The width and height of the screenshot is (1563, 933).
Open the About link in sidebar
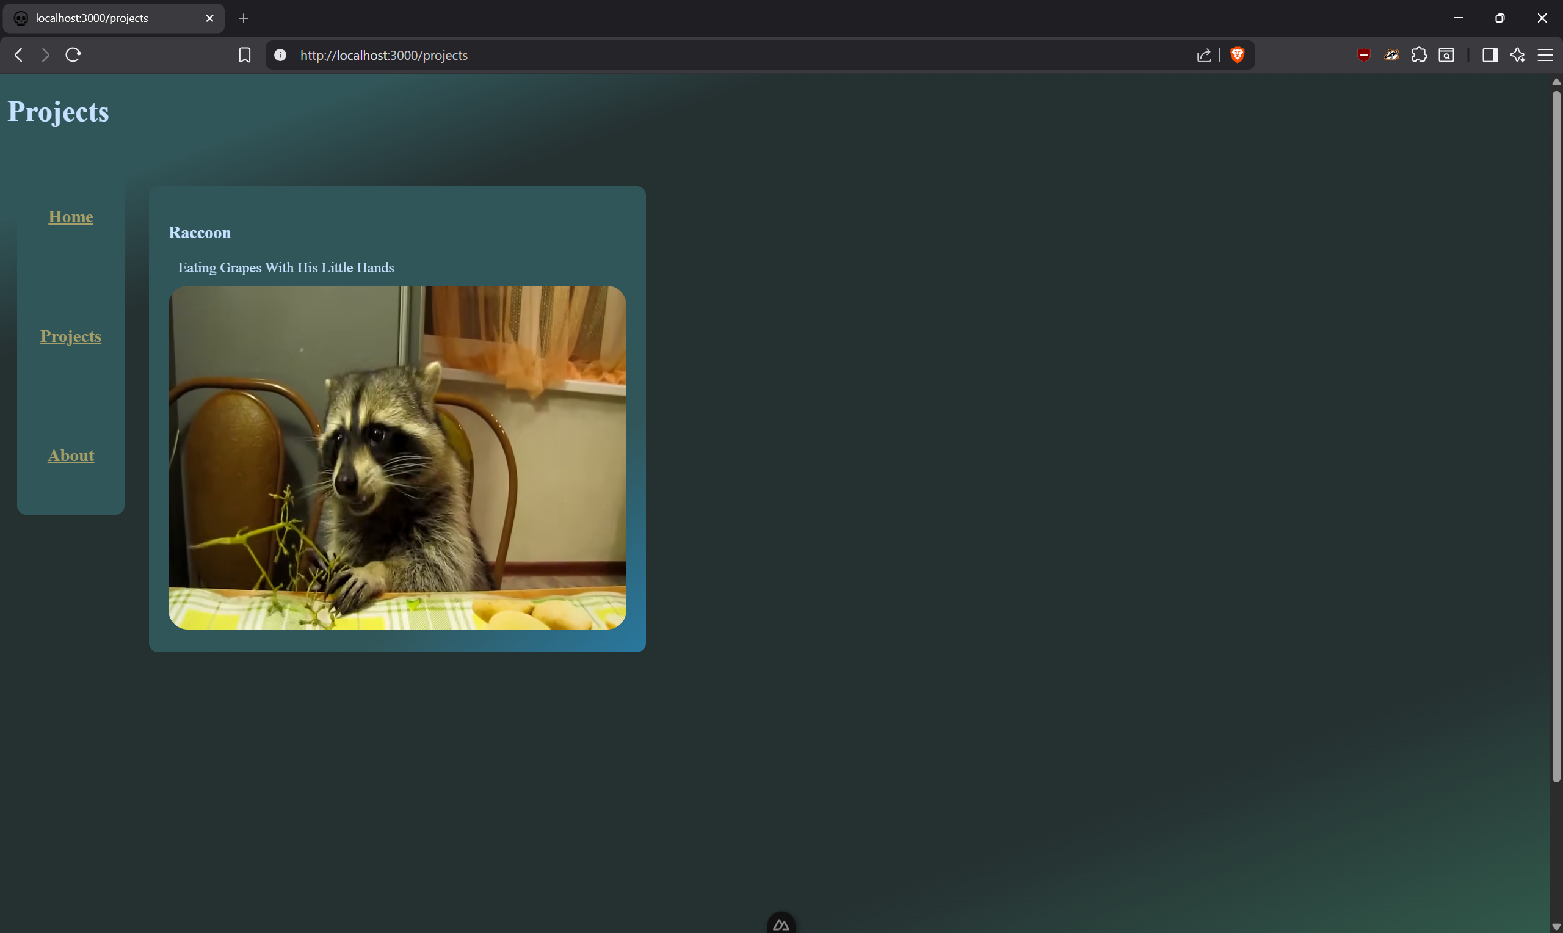click(71, 455)
